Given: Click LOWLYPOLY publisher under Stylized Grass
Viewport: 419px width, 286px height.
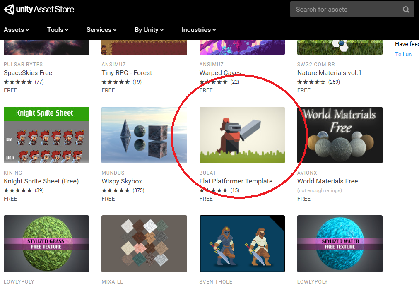Looking at the screenshot, I should click(x=19, y=282).
